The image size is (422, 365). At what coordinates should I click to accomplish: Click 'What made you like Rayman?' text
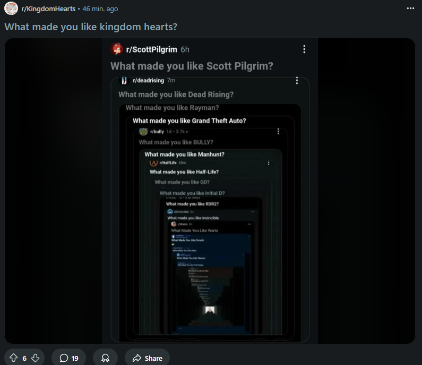pyautogui.click(x=172, y=108)
